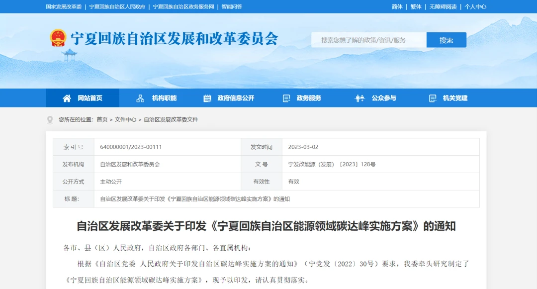Click the organization chart icon for 机构职能

tap(140, 98)
